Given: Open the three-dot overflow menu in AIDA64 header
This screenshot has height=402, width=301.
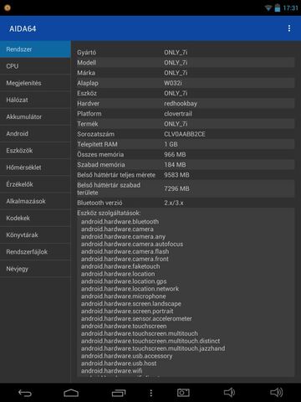Looking at the screenshot, I should coord(289,28).
